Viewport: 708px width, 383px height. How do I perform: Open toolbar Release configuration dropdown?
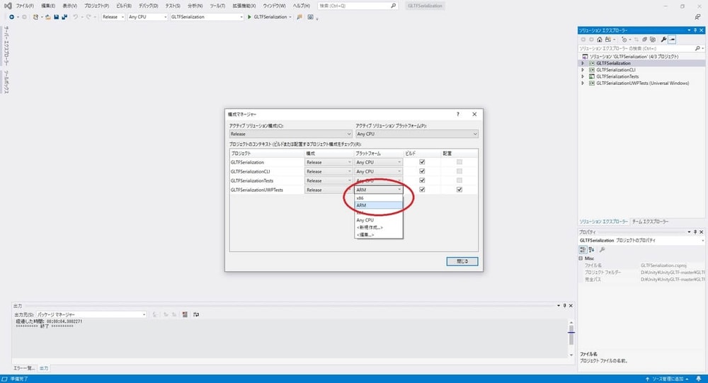113,17
